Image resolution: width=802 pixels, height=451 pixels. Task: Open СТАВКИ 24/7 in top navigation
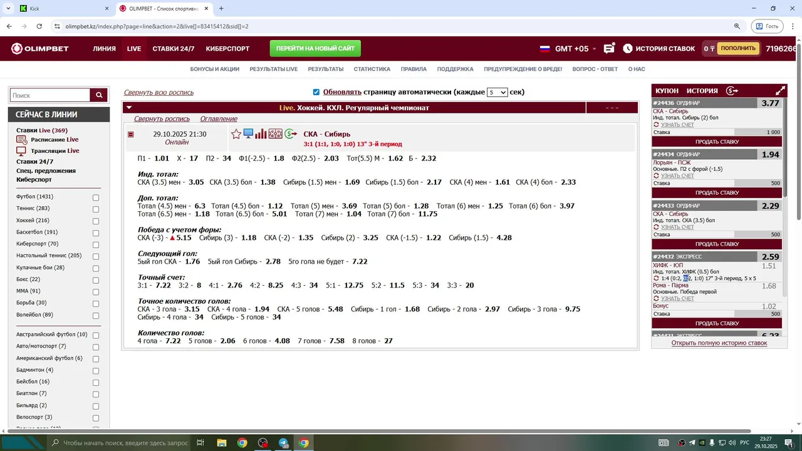click(174, 48)
